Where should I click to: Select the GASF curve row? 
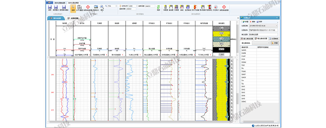[259, 74]
